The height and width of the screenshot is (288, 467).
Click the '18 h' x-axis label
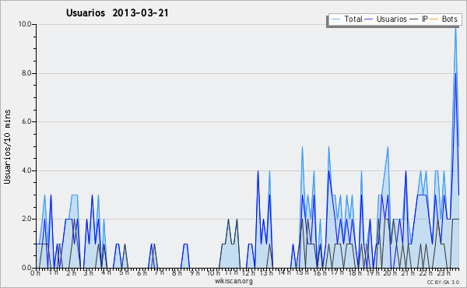coord(355,273)
